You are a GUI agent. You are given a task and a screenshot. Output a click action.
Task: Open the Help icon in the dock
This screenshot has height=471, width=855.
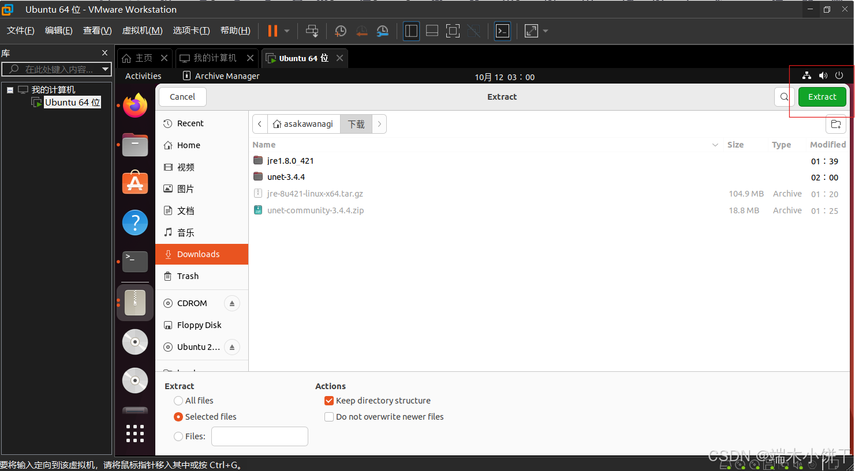pos(135,223)
